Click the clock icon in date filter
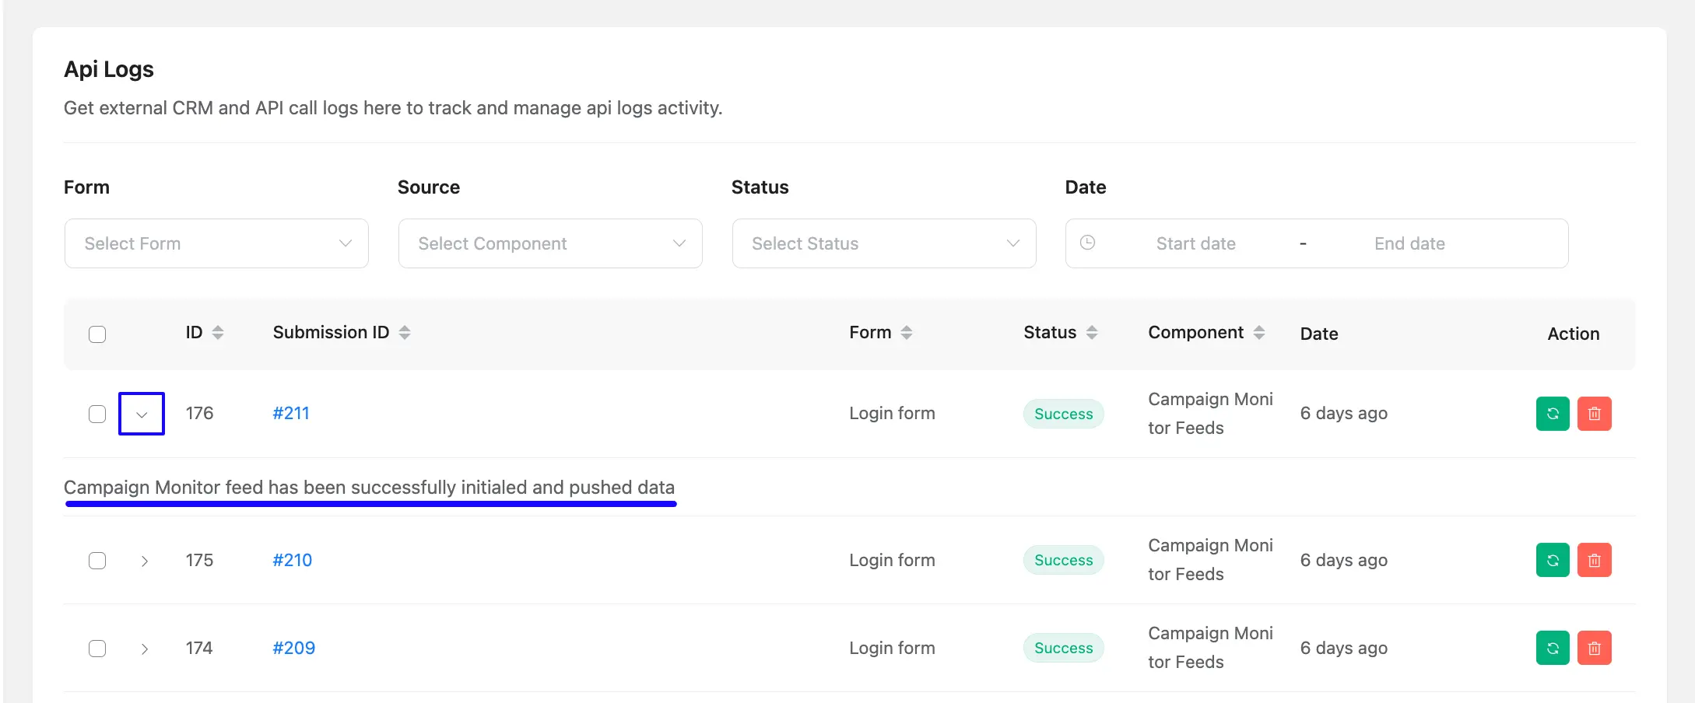The height and width of the screenshot is (703, 1695). point(1087,243)
